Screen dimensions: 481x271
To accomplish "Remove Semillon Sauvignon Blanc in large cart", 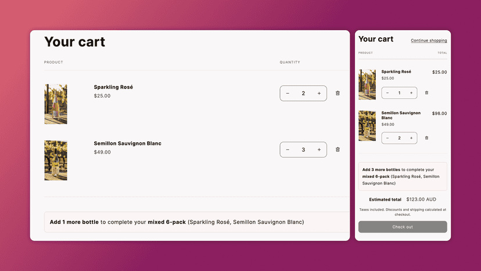I will (338, 149).
